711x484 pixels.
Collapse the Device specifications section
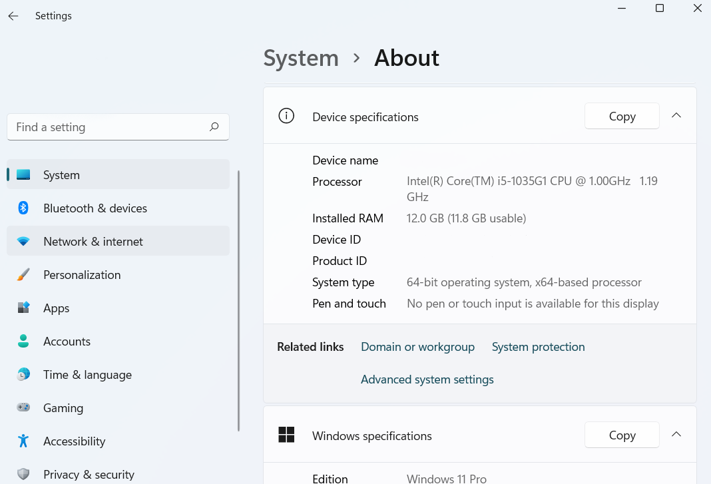click(676, 116)
